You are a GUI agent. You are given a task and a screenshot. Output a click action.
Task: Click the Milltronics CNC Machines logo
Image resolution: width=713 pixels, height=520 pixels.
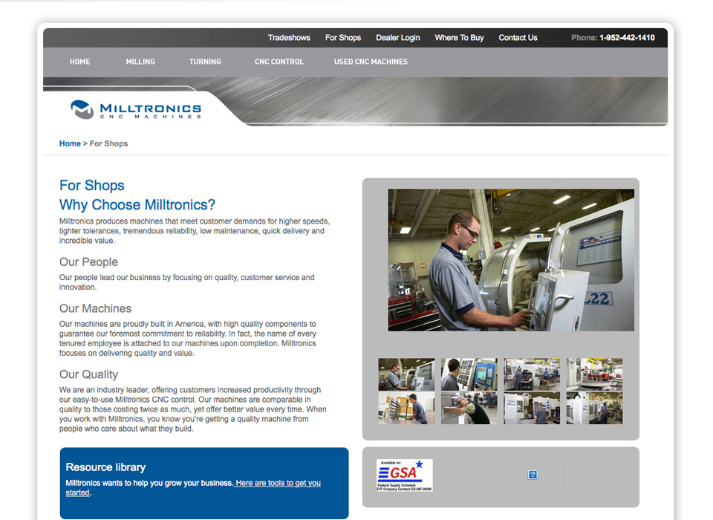[135, 110]
